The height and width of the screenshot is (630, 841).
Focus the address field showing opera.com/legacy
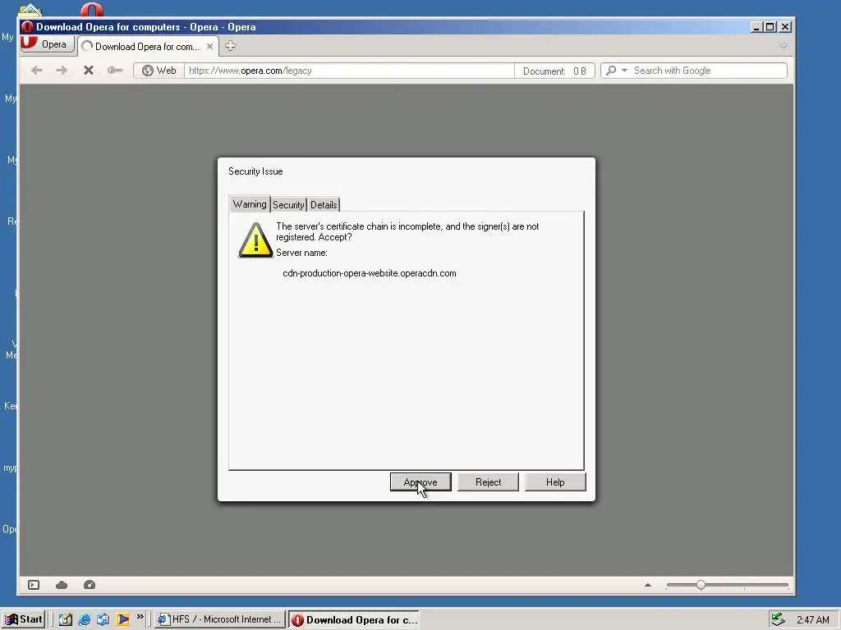point(348,71)
